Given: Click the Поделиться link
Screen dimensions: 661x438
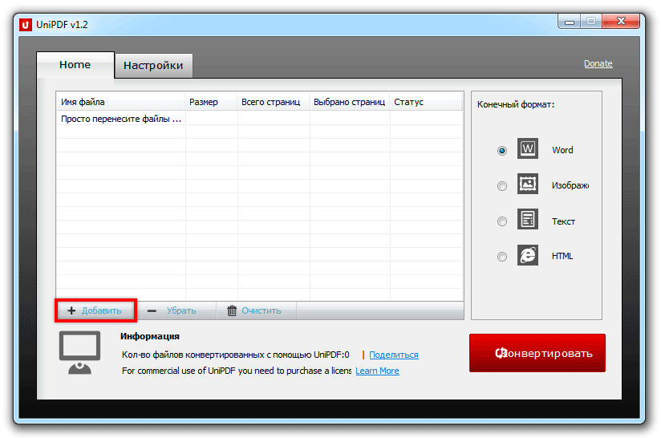Looking at the screenshot, I should [x=394, y=355].
